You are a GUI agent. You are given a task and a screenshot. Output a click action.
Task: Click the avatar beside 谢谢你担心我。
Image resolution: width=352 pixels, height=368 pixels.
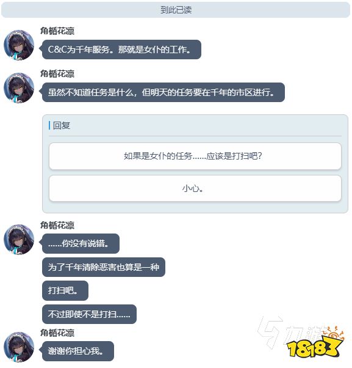[x=19, y=347]
